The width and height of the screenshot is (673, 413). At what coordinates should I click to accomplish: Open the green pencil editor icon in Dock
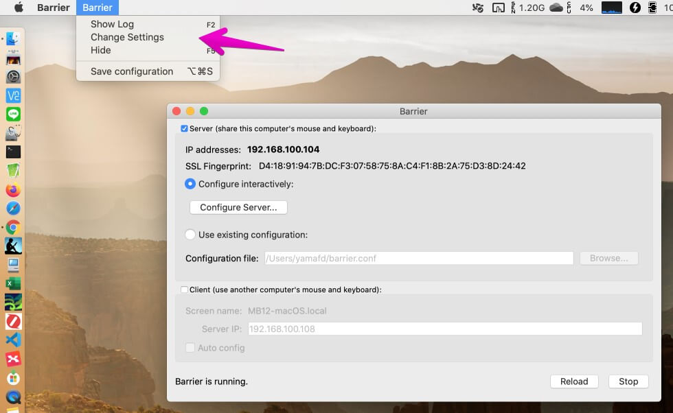click(13, 171)
